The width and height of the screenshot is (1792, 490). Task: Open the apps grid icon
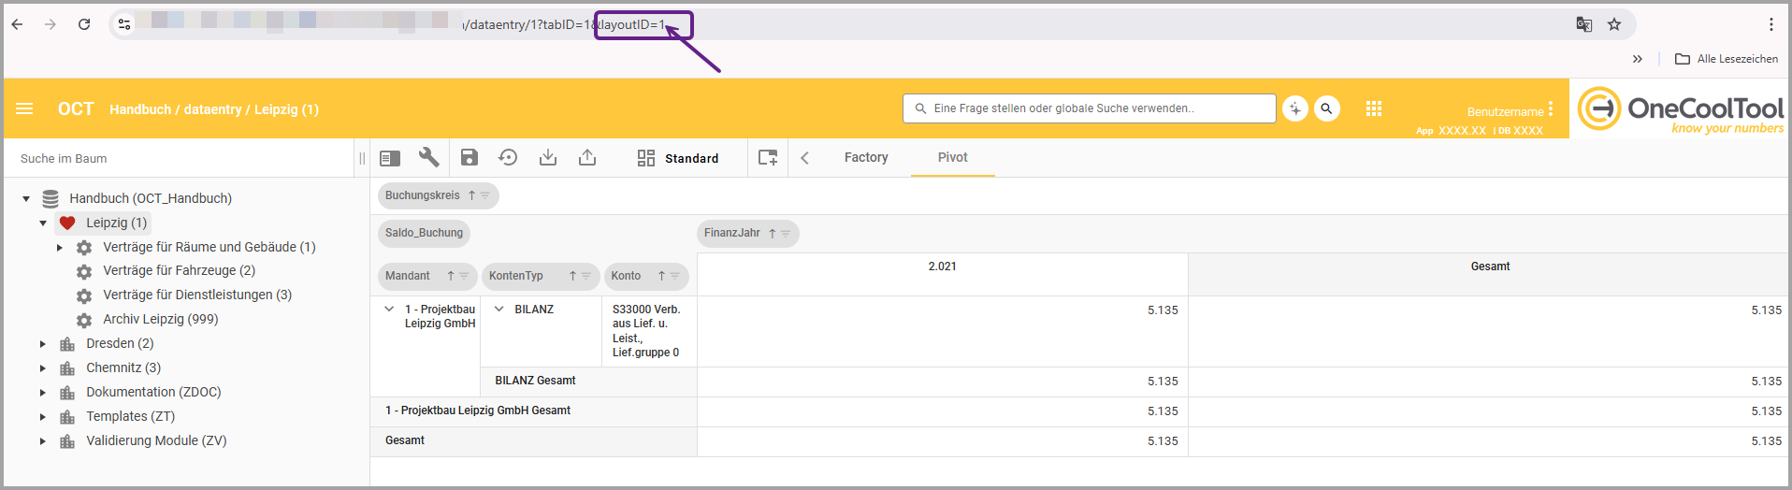pos(1374,108)
